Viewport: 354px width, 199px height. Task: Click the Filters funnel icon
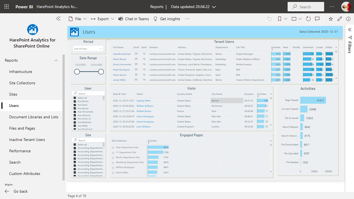pos(350,37)
